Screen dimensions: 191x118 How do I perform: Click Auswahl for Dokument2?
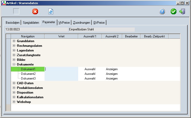pyautogui.click(x=90, y=74)
